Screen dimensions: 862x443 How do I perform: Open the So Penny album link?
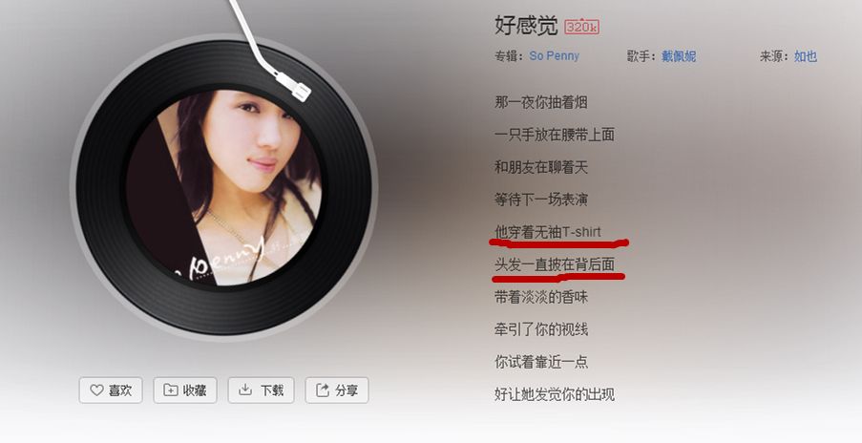[x=554, y=56]
